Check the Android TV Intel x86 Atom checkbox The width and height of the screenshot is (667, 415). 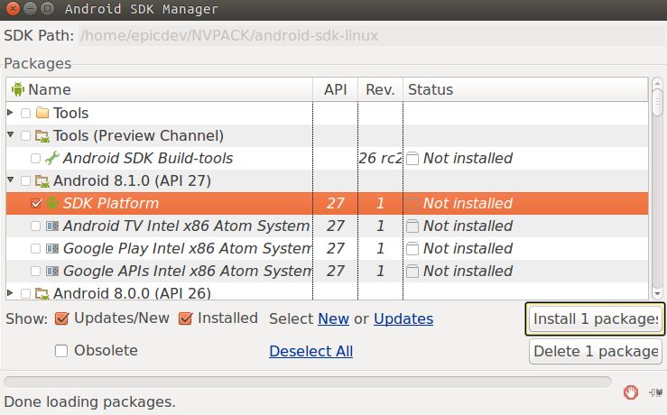[x=36, y=226]
